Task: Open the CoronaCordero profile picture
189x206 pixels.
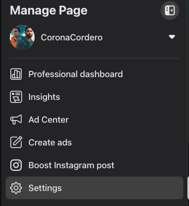Action: point(22,37)
